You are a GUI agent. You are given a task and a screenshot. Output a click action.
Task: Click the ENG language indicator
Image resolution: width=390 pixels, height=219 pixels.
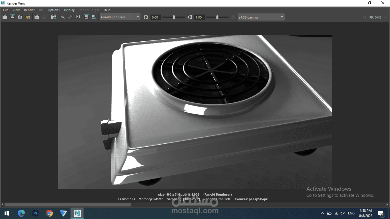point(351,213)
